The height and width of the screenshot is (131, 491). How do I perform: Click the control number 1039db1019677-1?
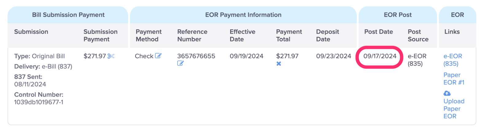(39, 102)
